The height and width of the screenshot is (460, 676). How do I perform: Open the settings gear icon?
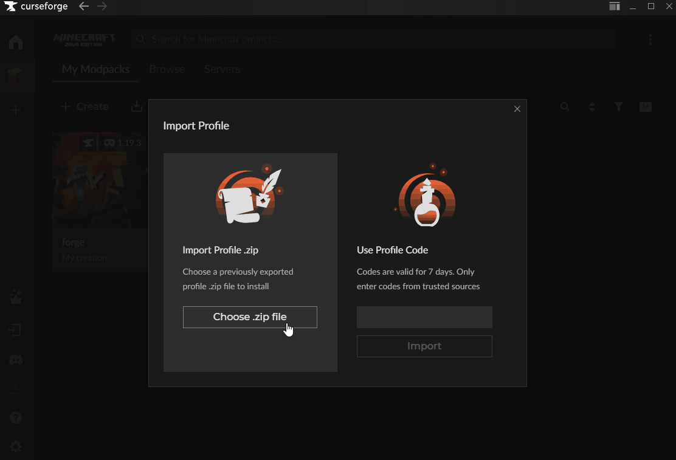[16, 447]
